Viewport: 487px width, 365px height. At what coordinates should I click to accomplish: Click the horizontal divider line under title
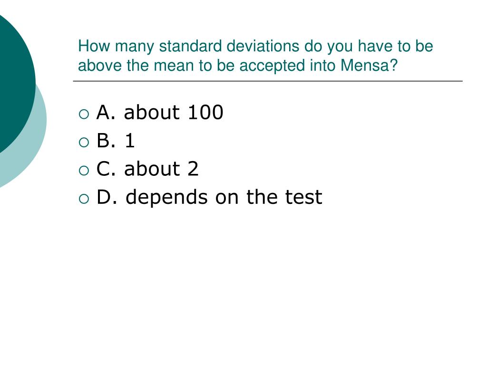(268, 81)
